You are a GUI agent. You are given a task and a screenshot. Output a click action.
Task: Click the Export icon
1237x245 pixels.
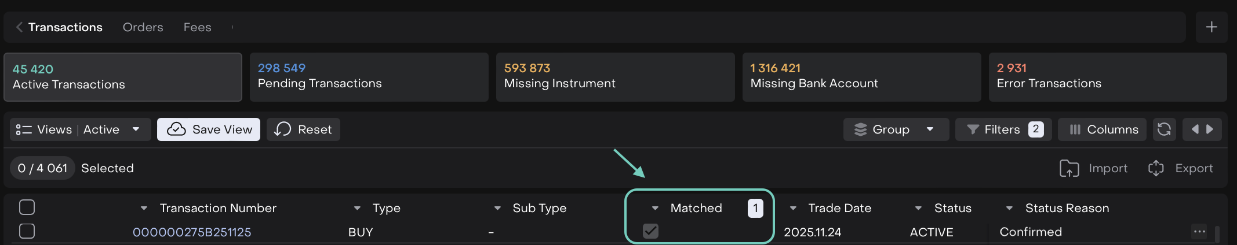pyautogui.click(x=1156, y=168)
